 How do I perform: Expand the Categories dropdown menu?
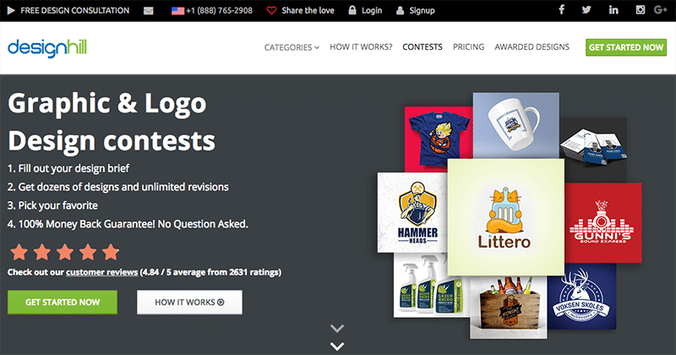292,47
